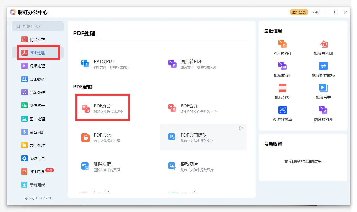
Task: Switch to the 视频处理 sidebar category
Action: click(x=37, y=66)
